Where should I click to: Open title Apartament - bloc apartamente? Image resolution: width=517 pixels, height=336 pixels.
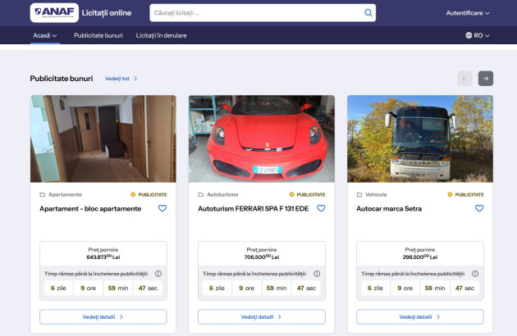click(90, 208)
